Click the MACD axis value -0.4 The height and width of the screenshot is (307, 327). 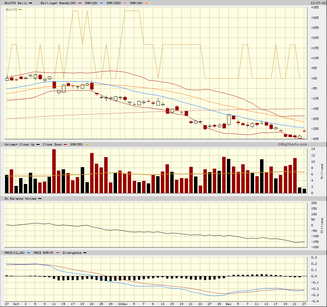pos(315,301)
